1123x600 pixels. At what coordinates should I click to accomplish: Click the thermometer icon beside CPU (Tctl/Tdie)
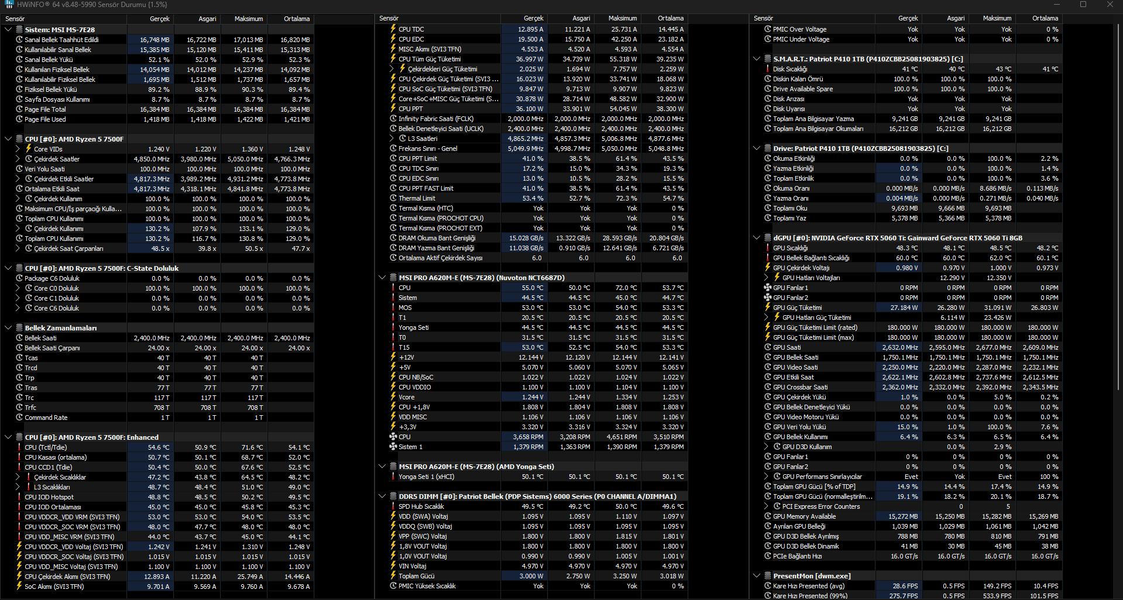19,447
